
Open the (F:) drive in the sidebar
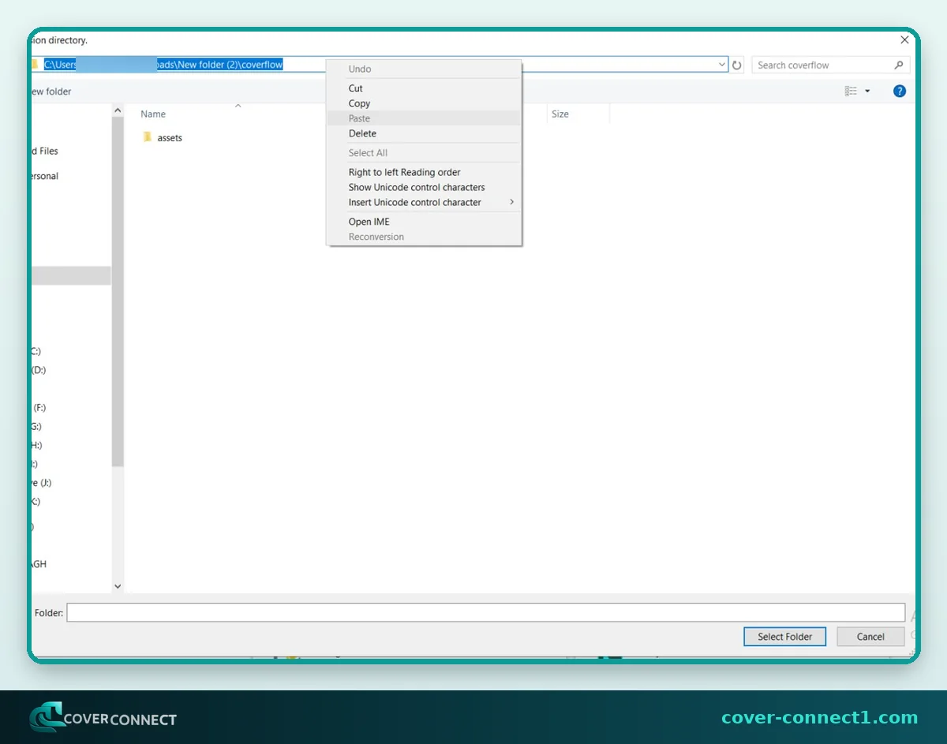[x=39, y=408]
